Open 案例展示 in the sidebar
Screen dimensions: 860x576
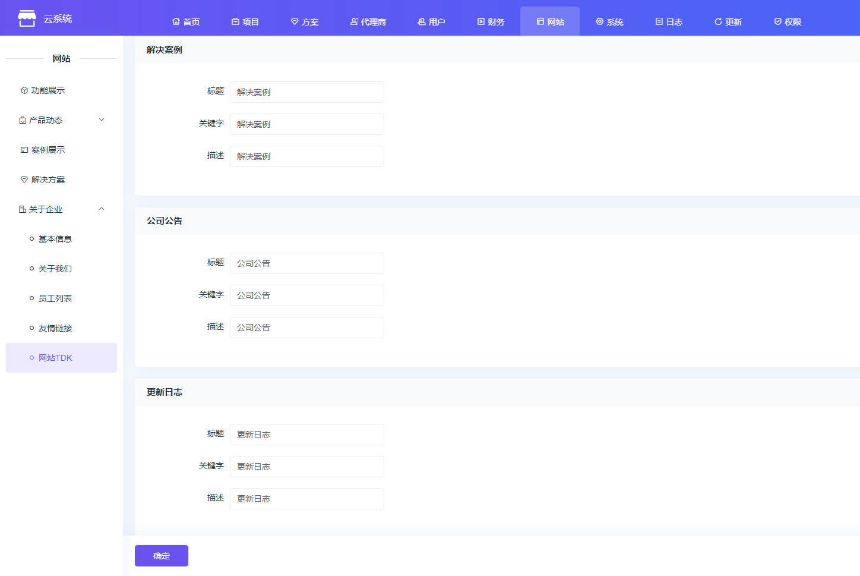pos(61,150)
